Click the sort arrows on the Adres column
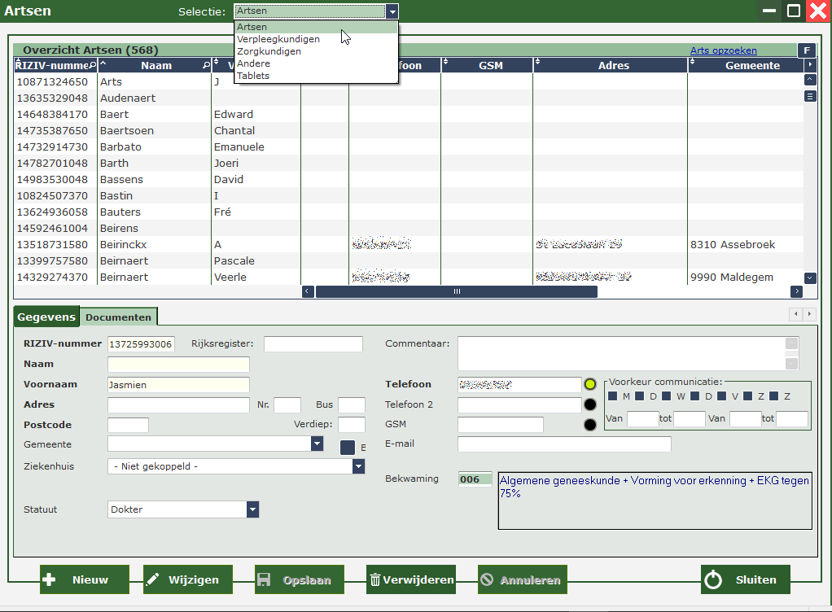Image resolution: width=832 pixels, height=612 pixels. tap(538, 65)
